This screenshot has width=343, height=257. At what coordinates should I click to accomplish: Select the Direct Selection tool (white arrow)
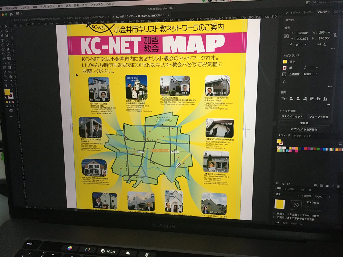click(7, 27)
